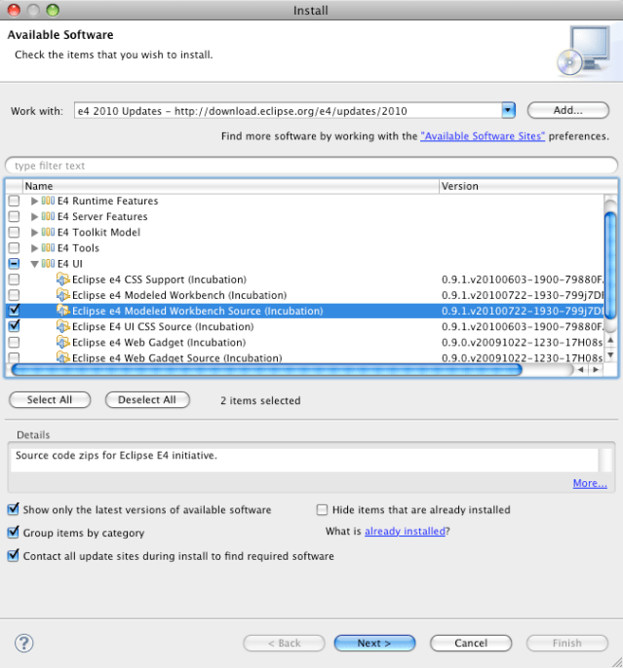Uncheck Group items by category
This screenshot has width=623, height=668.
[14, 533]
